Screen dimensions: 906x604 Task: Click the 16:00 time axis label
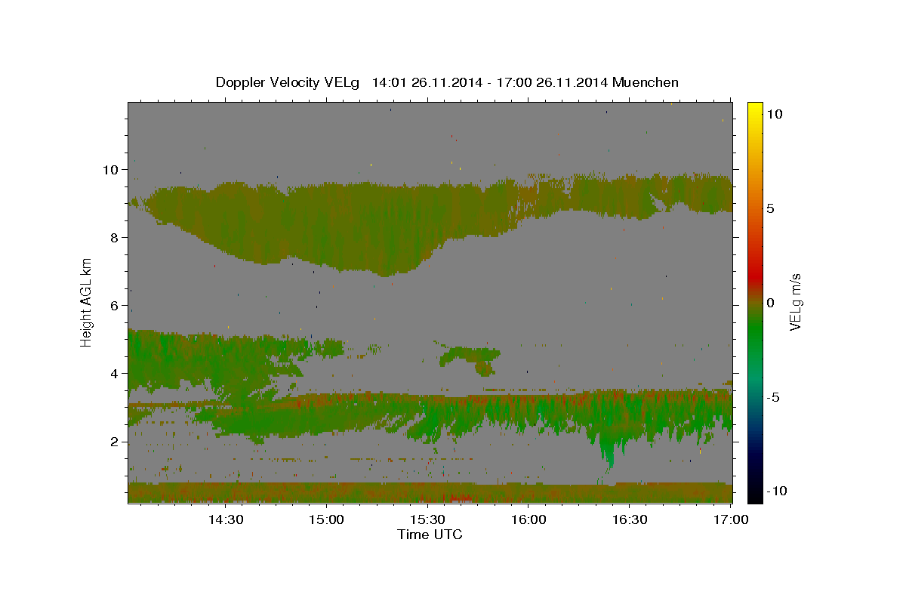(x=528, y=519)
